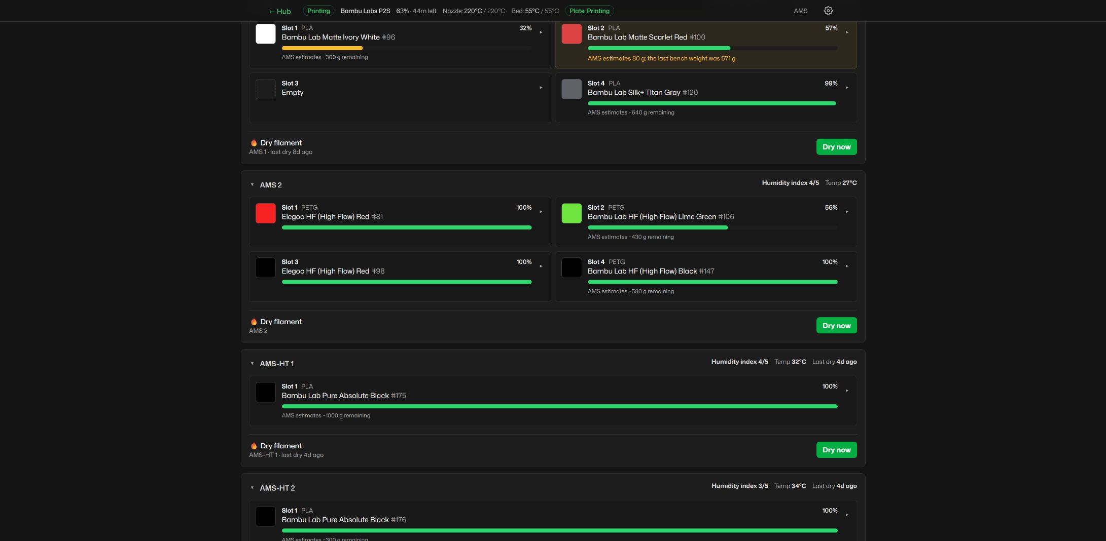This screenshot has height=541, width=1106.
Task: Open the settings gear icon
Action: [x=828, y=11]
